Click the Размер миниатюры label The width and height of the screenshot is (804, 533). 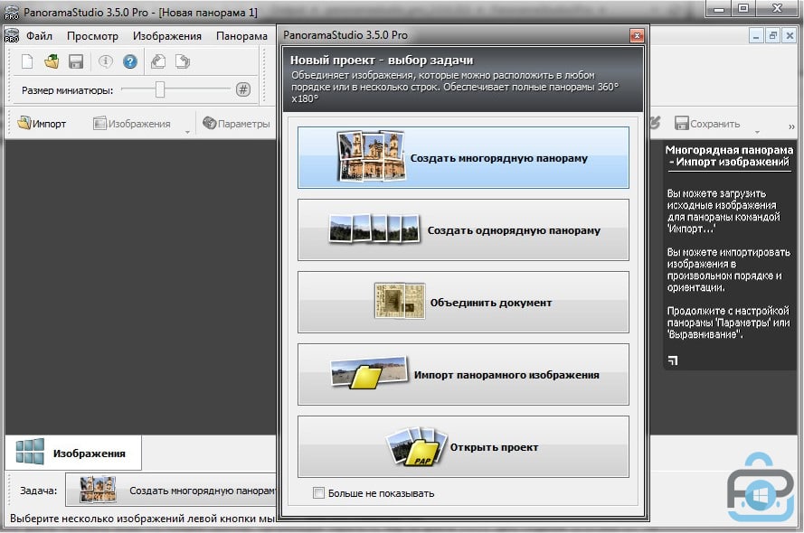pyautogui.click(x=67, y=90)
